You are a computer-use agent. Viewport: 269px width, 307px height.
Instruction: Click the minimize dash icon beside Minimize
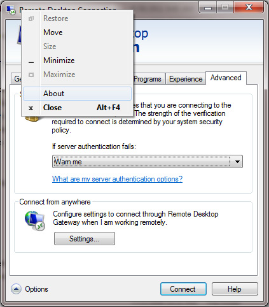pyautogui.click(x=31, y=62)
